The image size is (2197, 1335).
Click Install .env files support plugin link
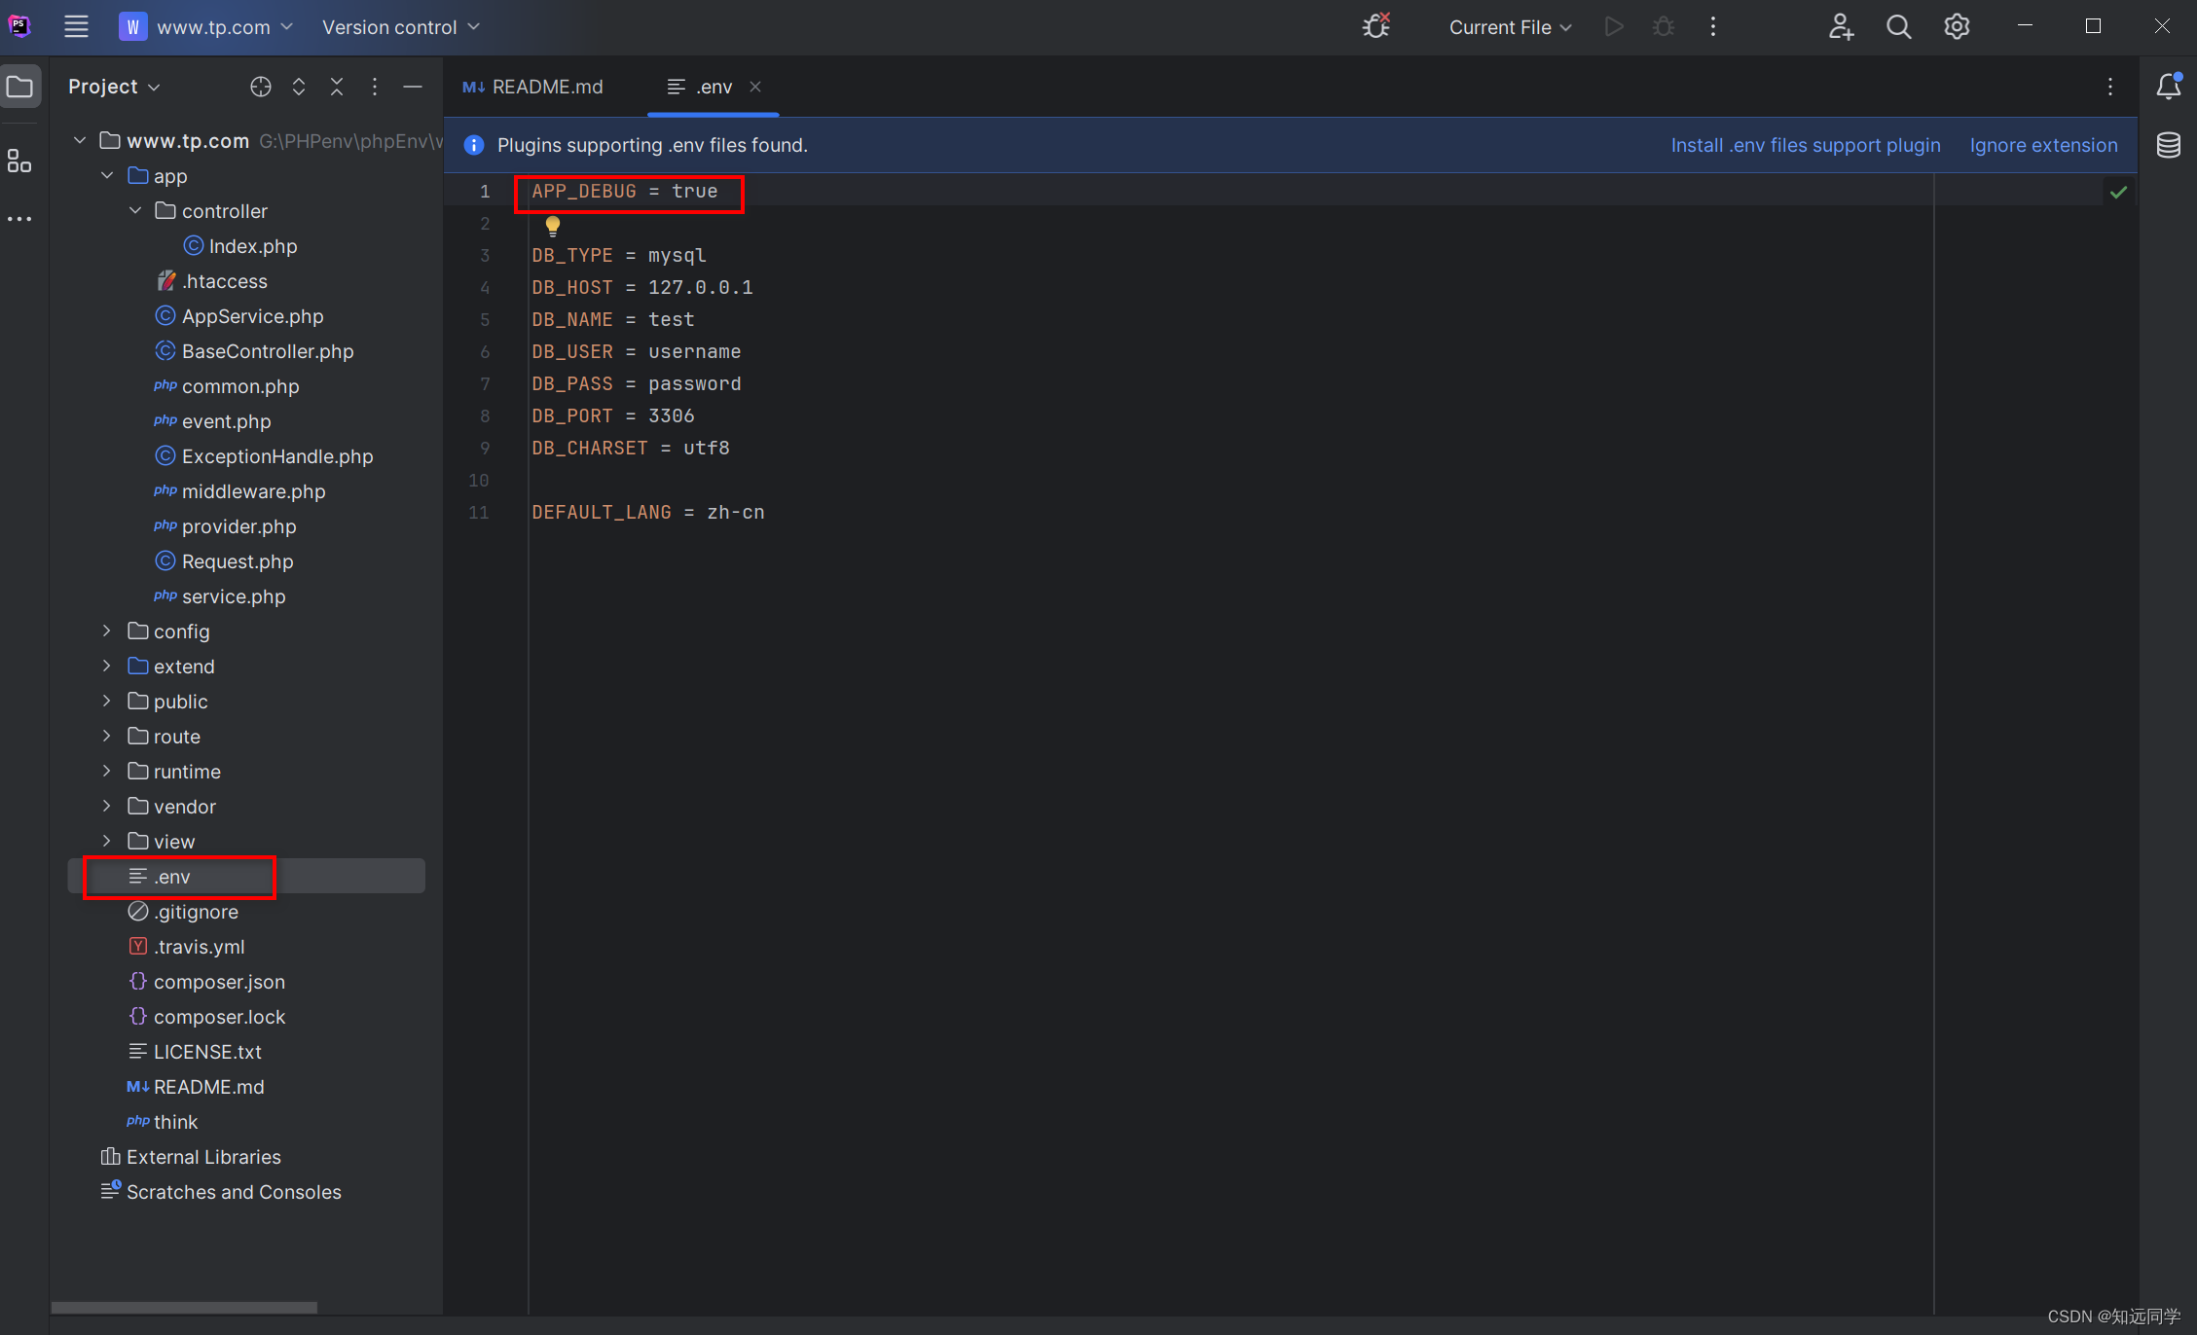(x=1805, y=145)
